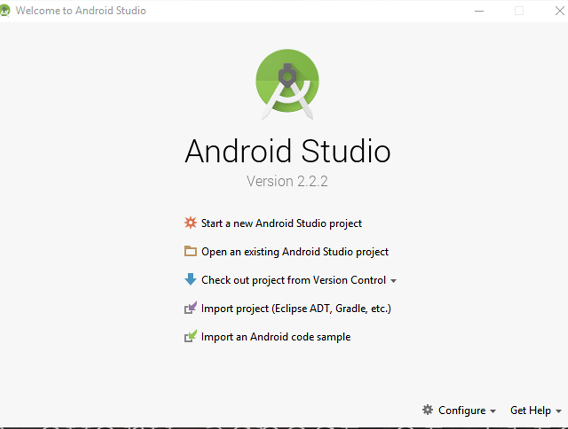Image resolution: width=568 pixels, height=429 pixels.
Task: Close the Welcome to Android Studio window
Action: point(560,11)
